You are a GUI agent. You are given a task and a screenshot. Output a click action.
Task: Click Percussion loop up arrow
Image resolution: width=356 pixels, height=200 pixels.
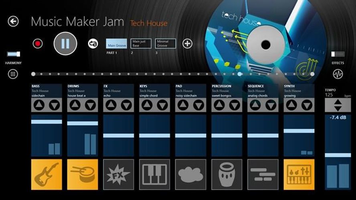click(219, 105)
